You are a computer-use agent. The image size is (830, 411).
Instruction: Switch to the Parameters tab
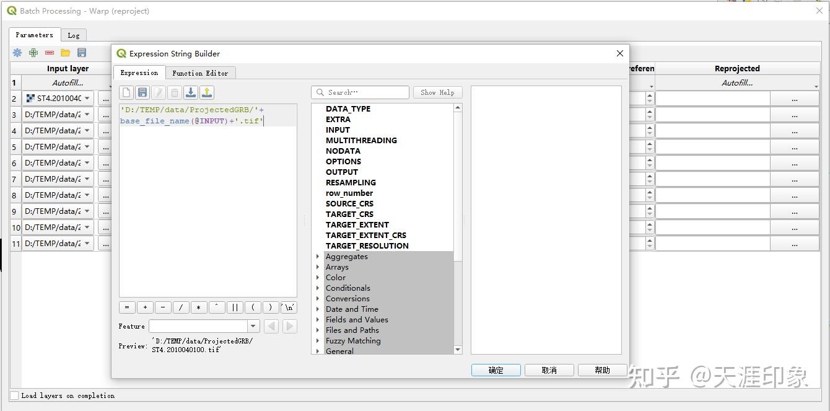tap(35, 35)
